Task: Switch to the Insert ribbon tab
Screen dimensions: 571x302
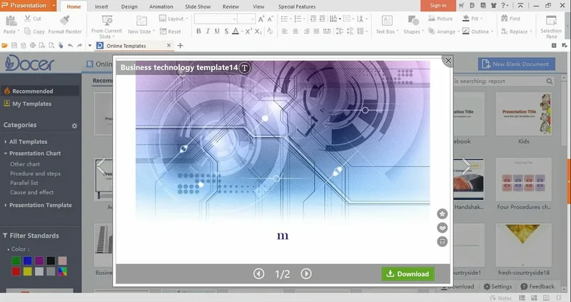Action: point(102,6)
